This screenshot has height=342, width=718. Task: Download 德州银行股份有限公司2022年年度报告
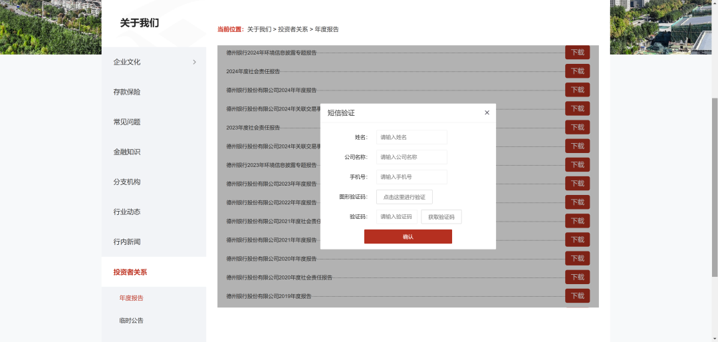[x=578, y=202]
